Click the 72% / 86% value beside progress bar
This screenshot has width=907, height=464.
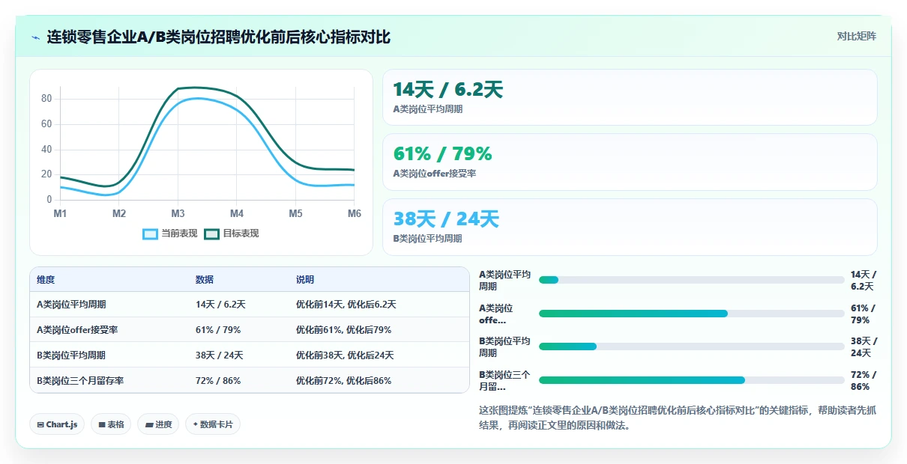863,380
